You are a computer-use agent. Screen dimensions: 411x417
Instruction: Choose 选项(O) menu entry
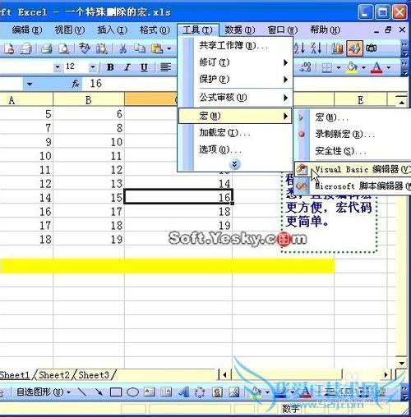coord(235,149)
